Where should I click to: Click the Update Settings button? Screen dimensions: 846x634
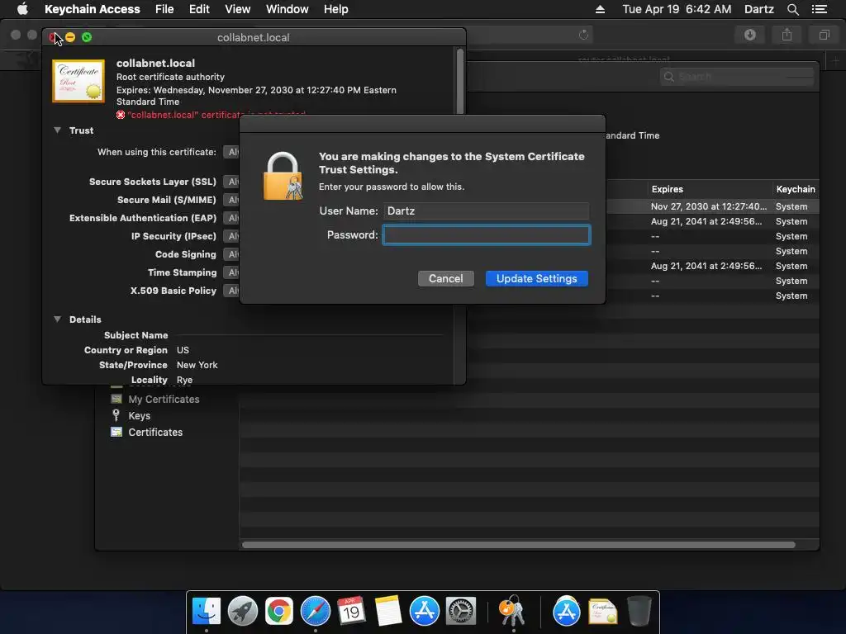pos(536,279)
